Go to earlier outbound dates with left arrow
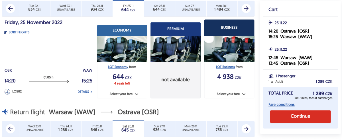342x140 pixels. (x=11, y=9)
